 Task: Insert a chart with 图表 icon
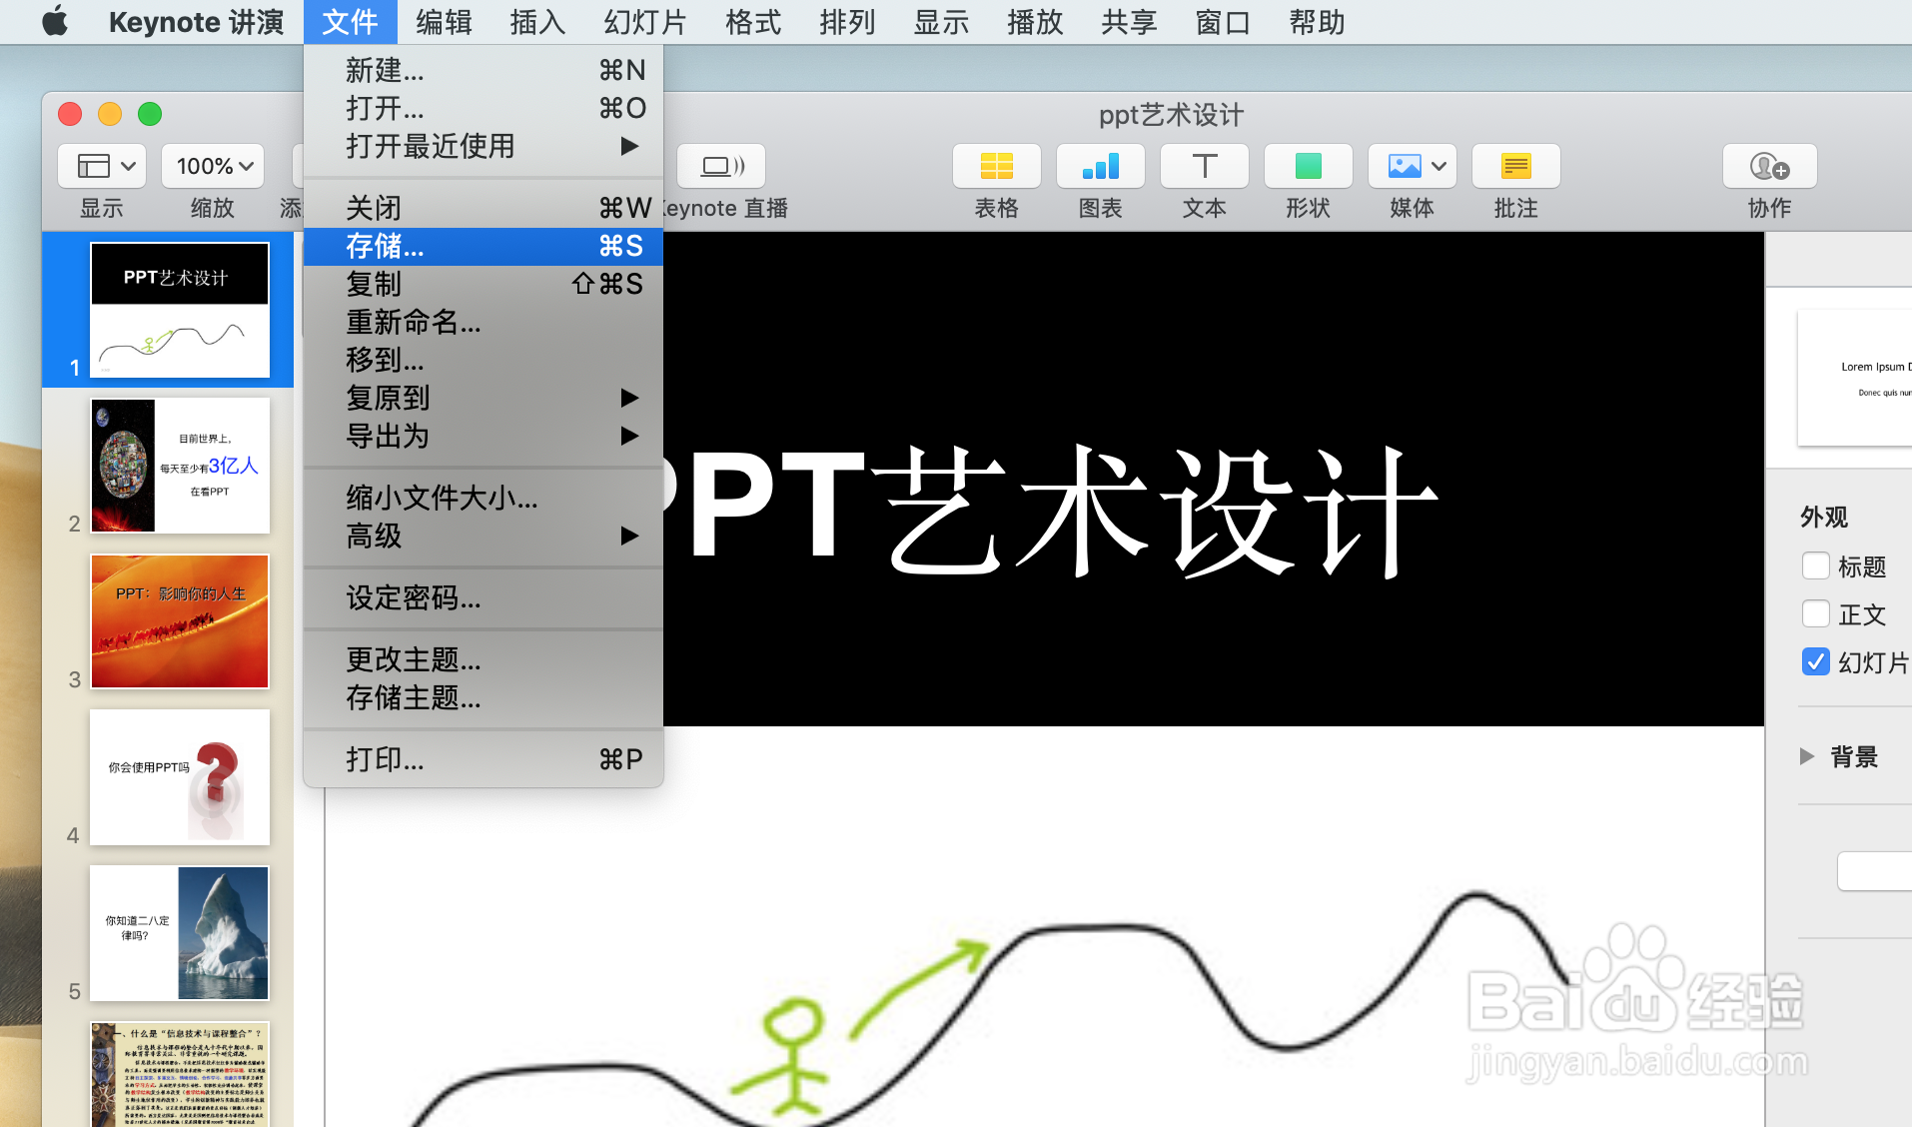pyautogui.click(x=1100, y=166)
